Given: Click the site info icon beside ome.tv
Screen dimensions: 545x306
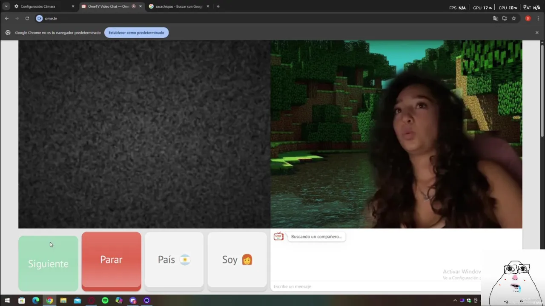Looking at the screenshot, I should [x=39, y=18].
